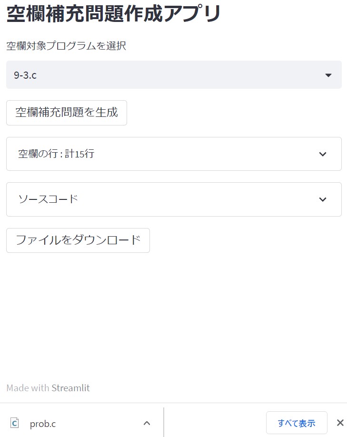
Task: Open the prob.c download options caret
Action: pyautogui.click(x=147, y=423)
